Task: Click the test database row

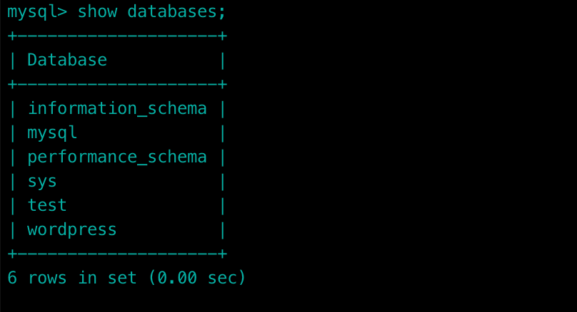Action: coord(47,206)
